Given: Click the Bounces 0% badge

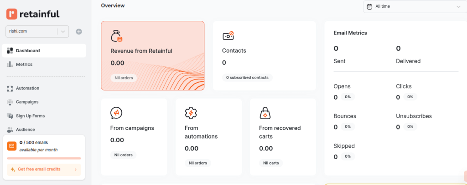Looking at the screenshot, I should point(348,126).
